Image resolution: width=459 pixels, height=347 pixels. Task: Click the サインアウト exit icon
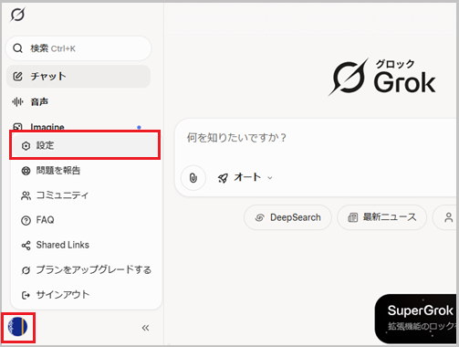[26, 295]
